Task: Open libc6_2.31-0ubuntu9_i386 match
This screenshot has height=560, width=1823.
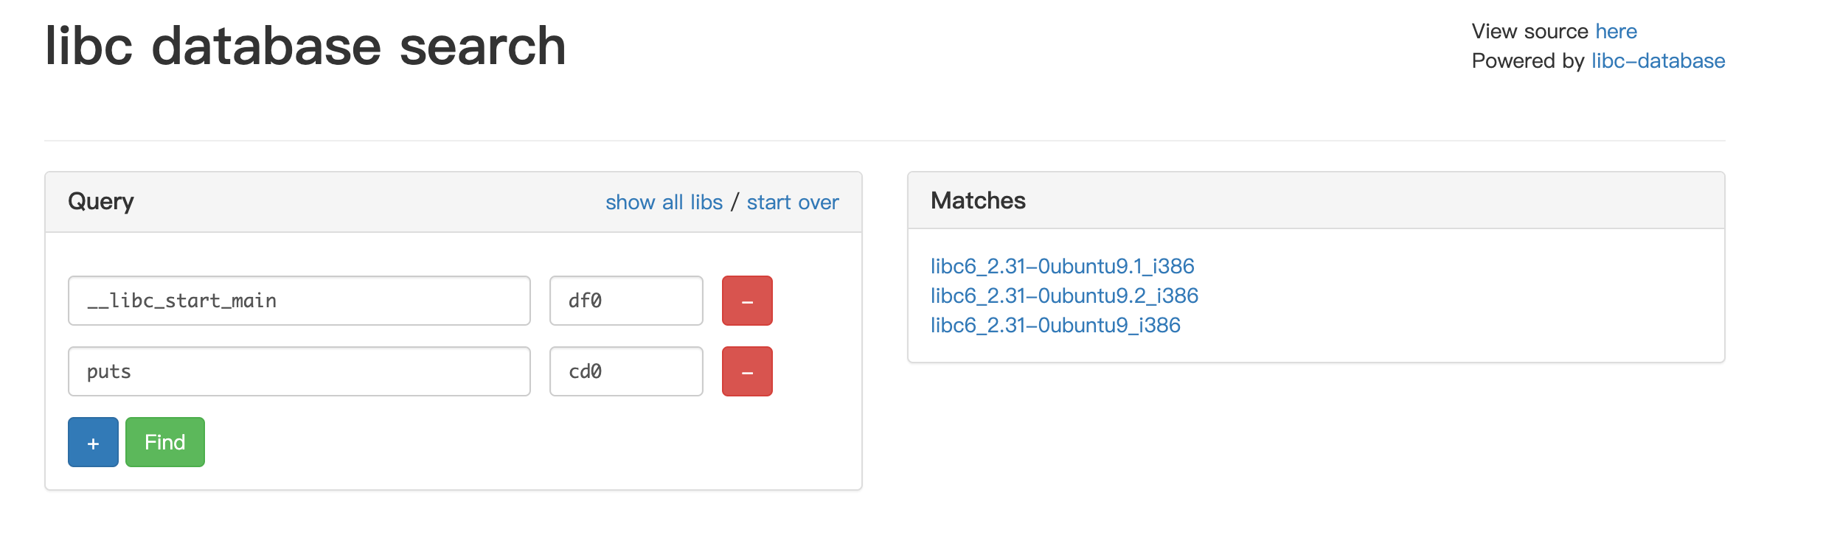Action: 1055,325
